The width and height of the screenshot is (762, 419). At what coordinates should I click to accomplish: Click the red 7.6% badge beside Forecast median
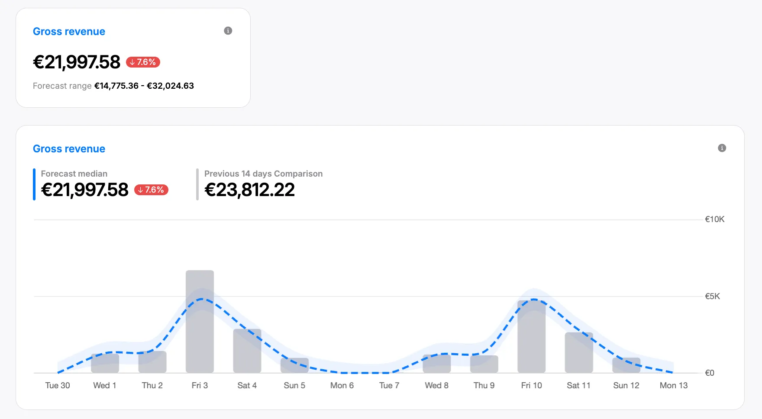151,190
